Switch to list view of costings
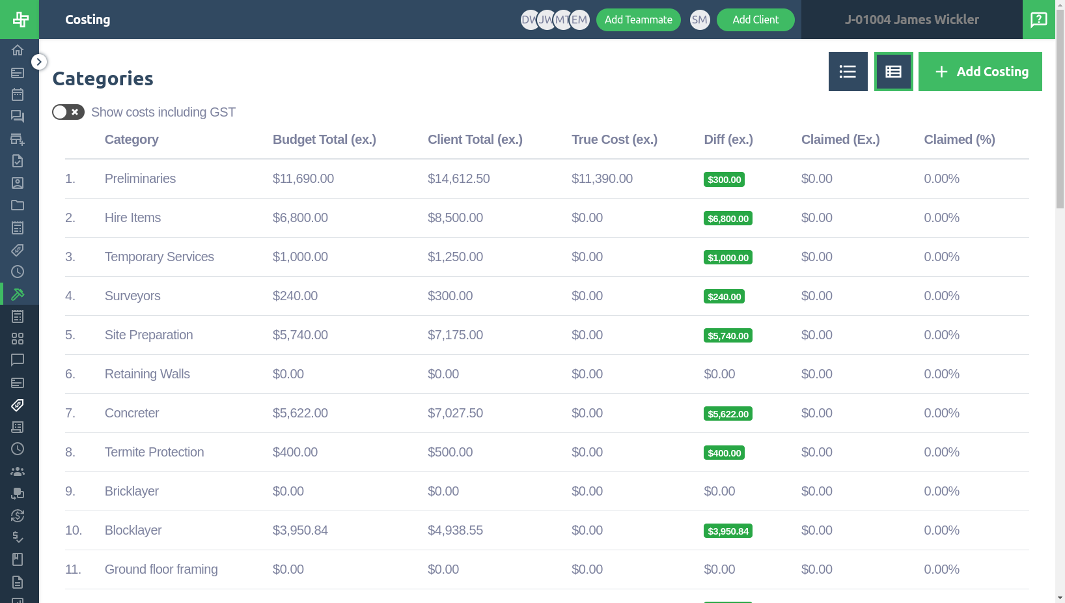 (x=848, y=72)
